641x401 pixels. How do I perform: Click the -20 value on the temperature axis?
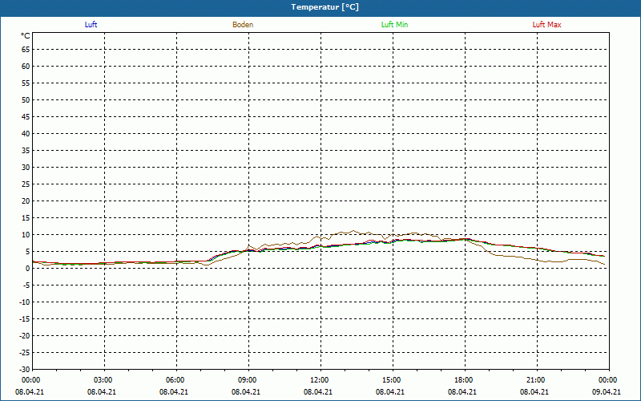pos(25,336)
